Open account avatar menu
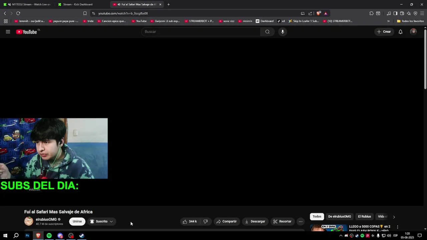Viewport: 427px width, 240px height. tap(413, 32)
